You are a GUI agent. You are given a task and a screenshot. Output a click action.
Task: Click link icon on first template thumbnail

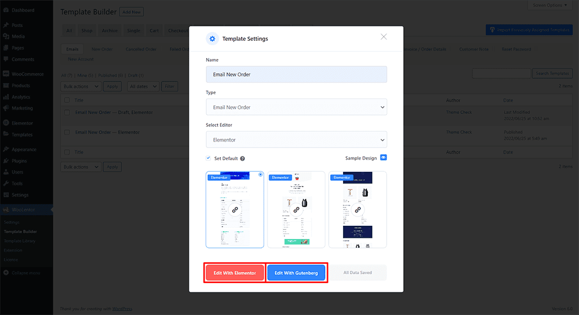235,210
